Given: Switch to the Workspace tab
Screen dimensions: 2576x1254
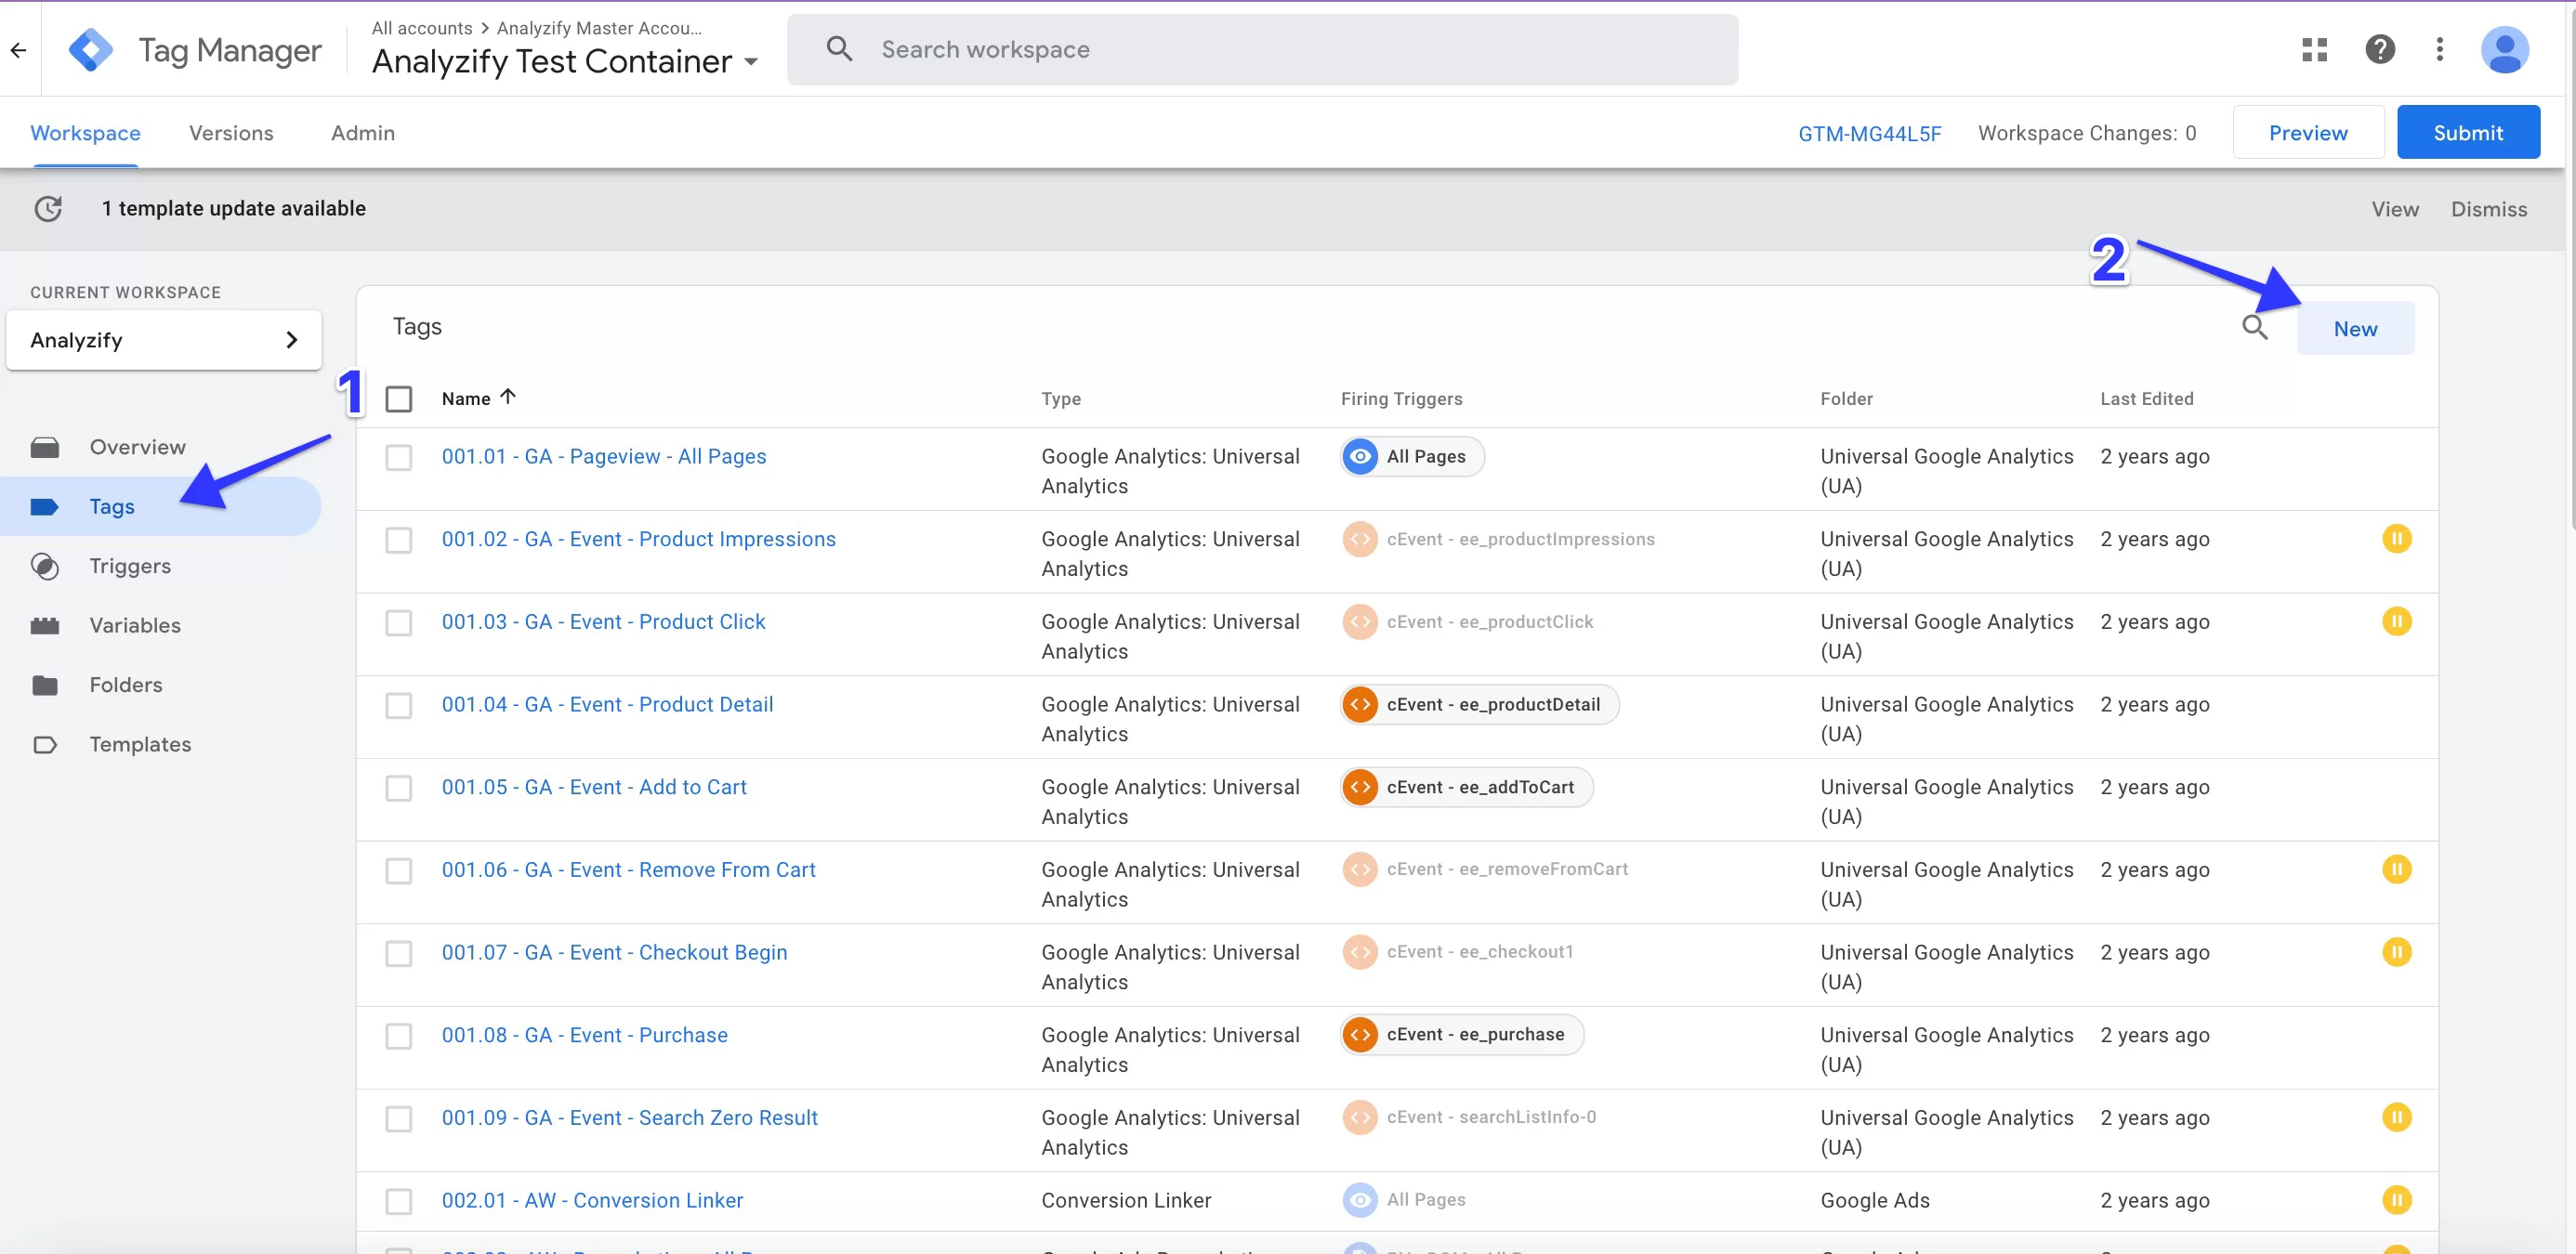Looking at the screenshot, I should pos(85,134).
